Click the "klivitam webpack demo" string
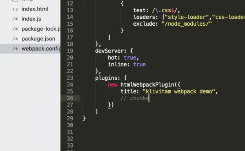 (179, 91)
